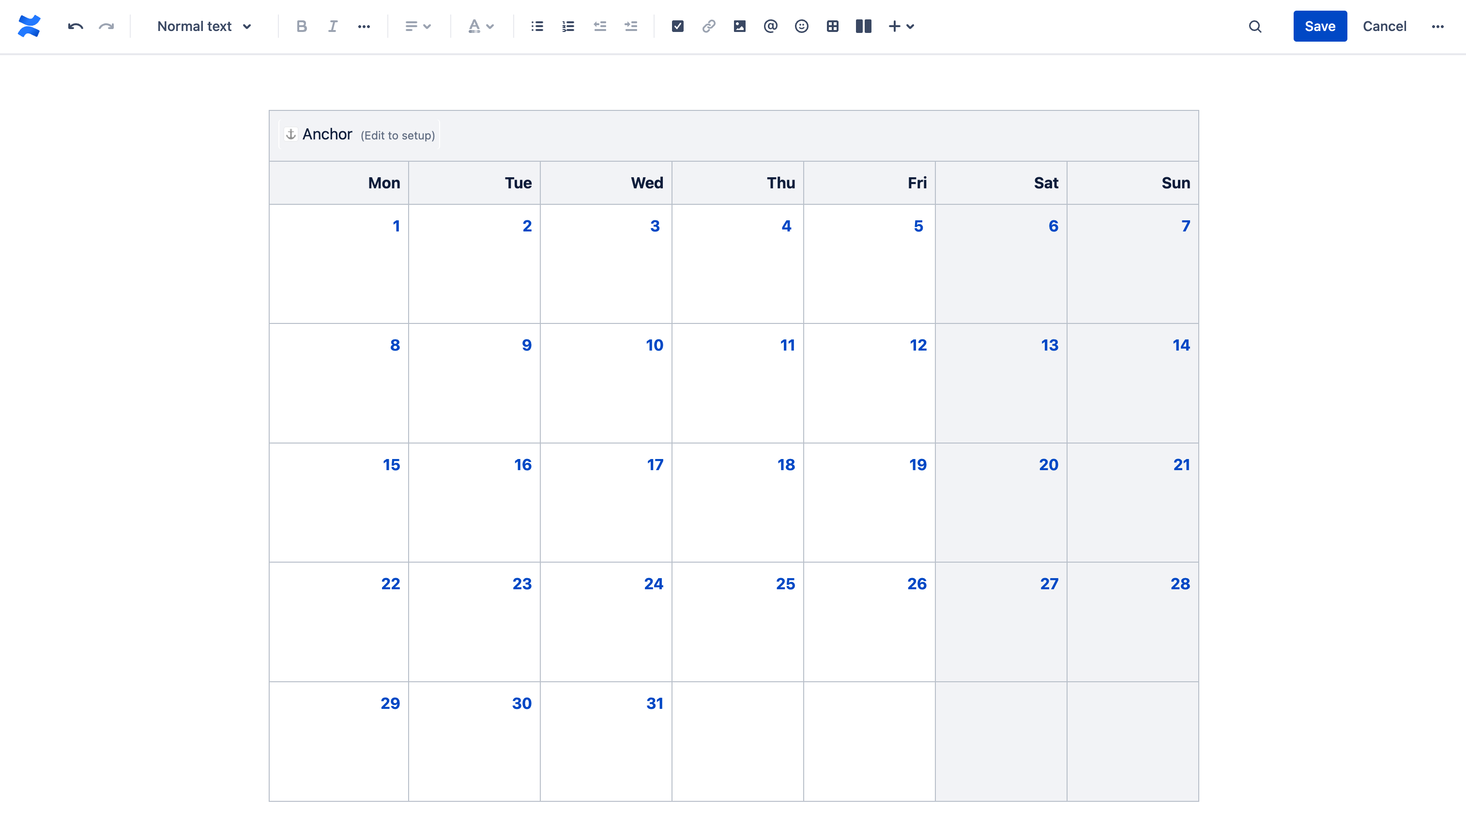Screen dimensions: 1466x827
Task: Click the day 19 link
Action: click(x=918, y=464)
